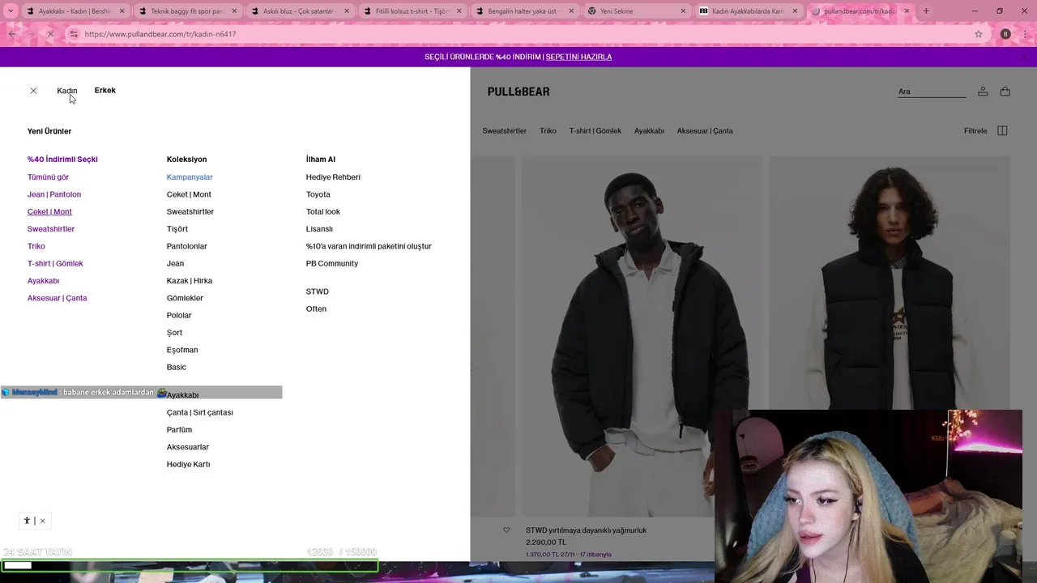This screenshot has height=583, width=1037.
Task: Open the accessibility widget icon
Action: [27, 521]
